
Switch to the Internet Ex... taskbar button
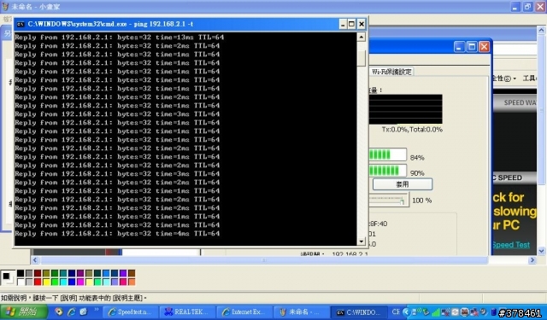(x=244, y=312)
